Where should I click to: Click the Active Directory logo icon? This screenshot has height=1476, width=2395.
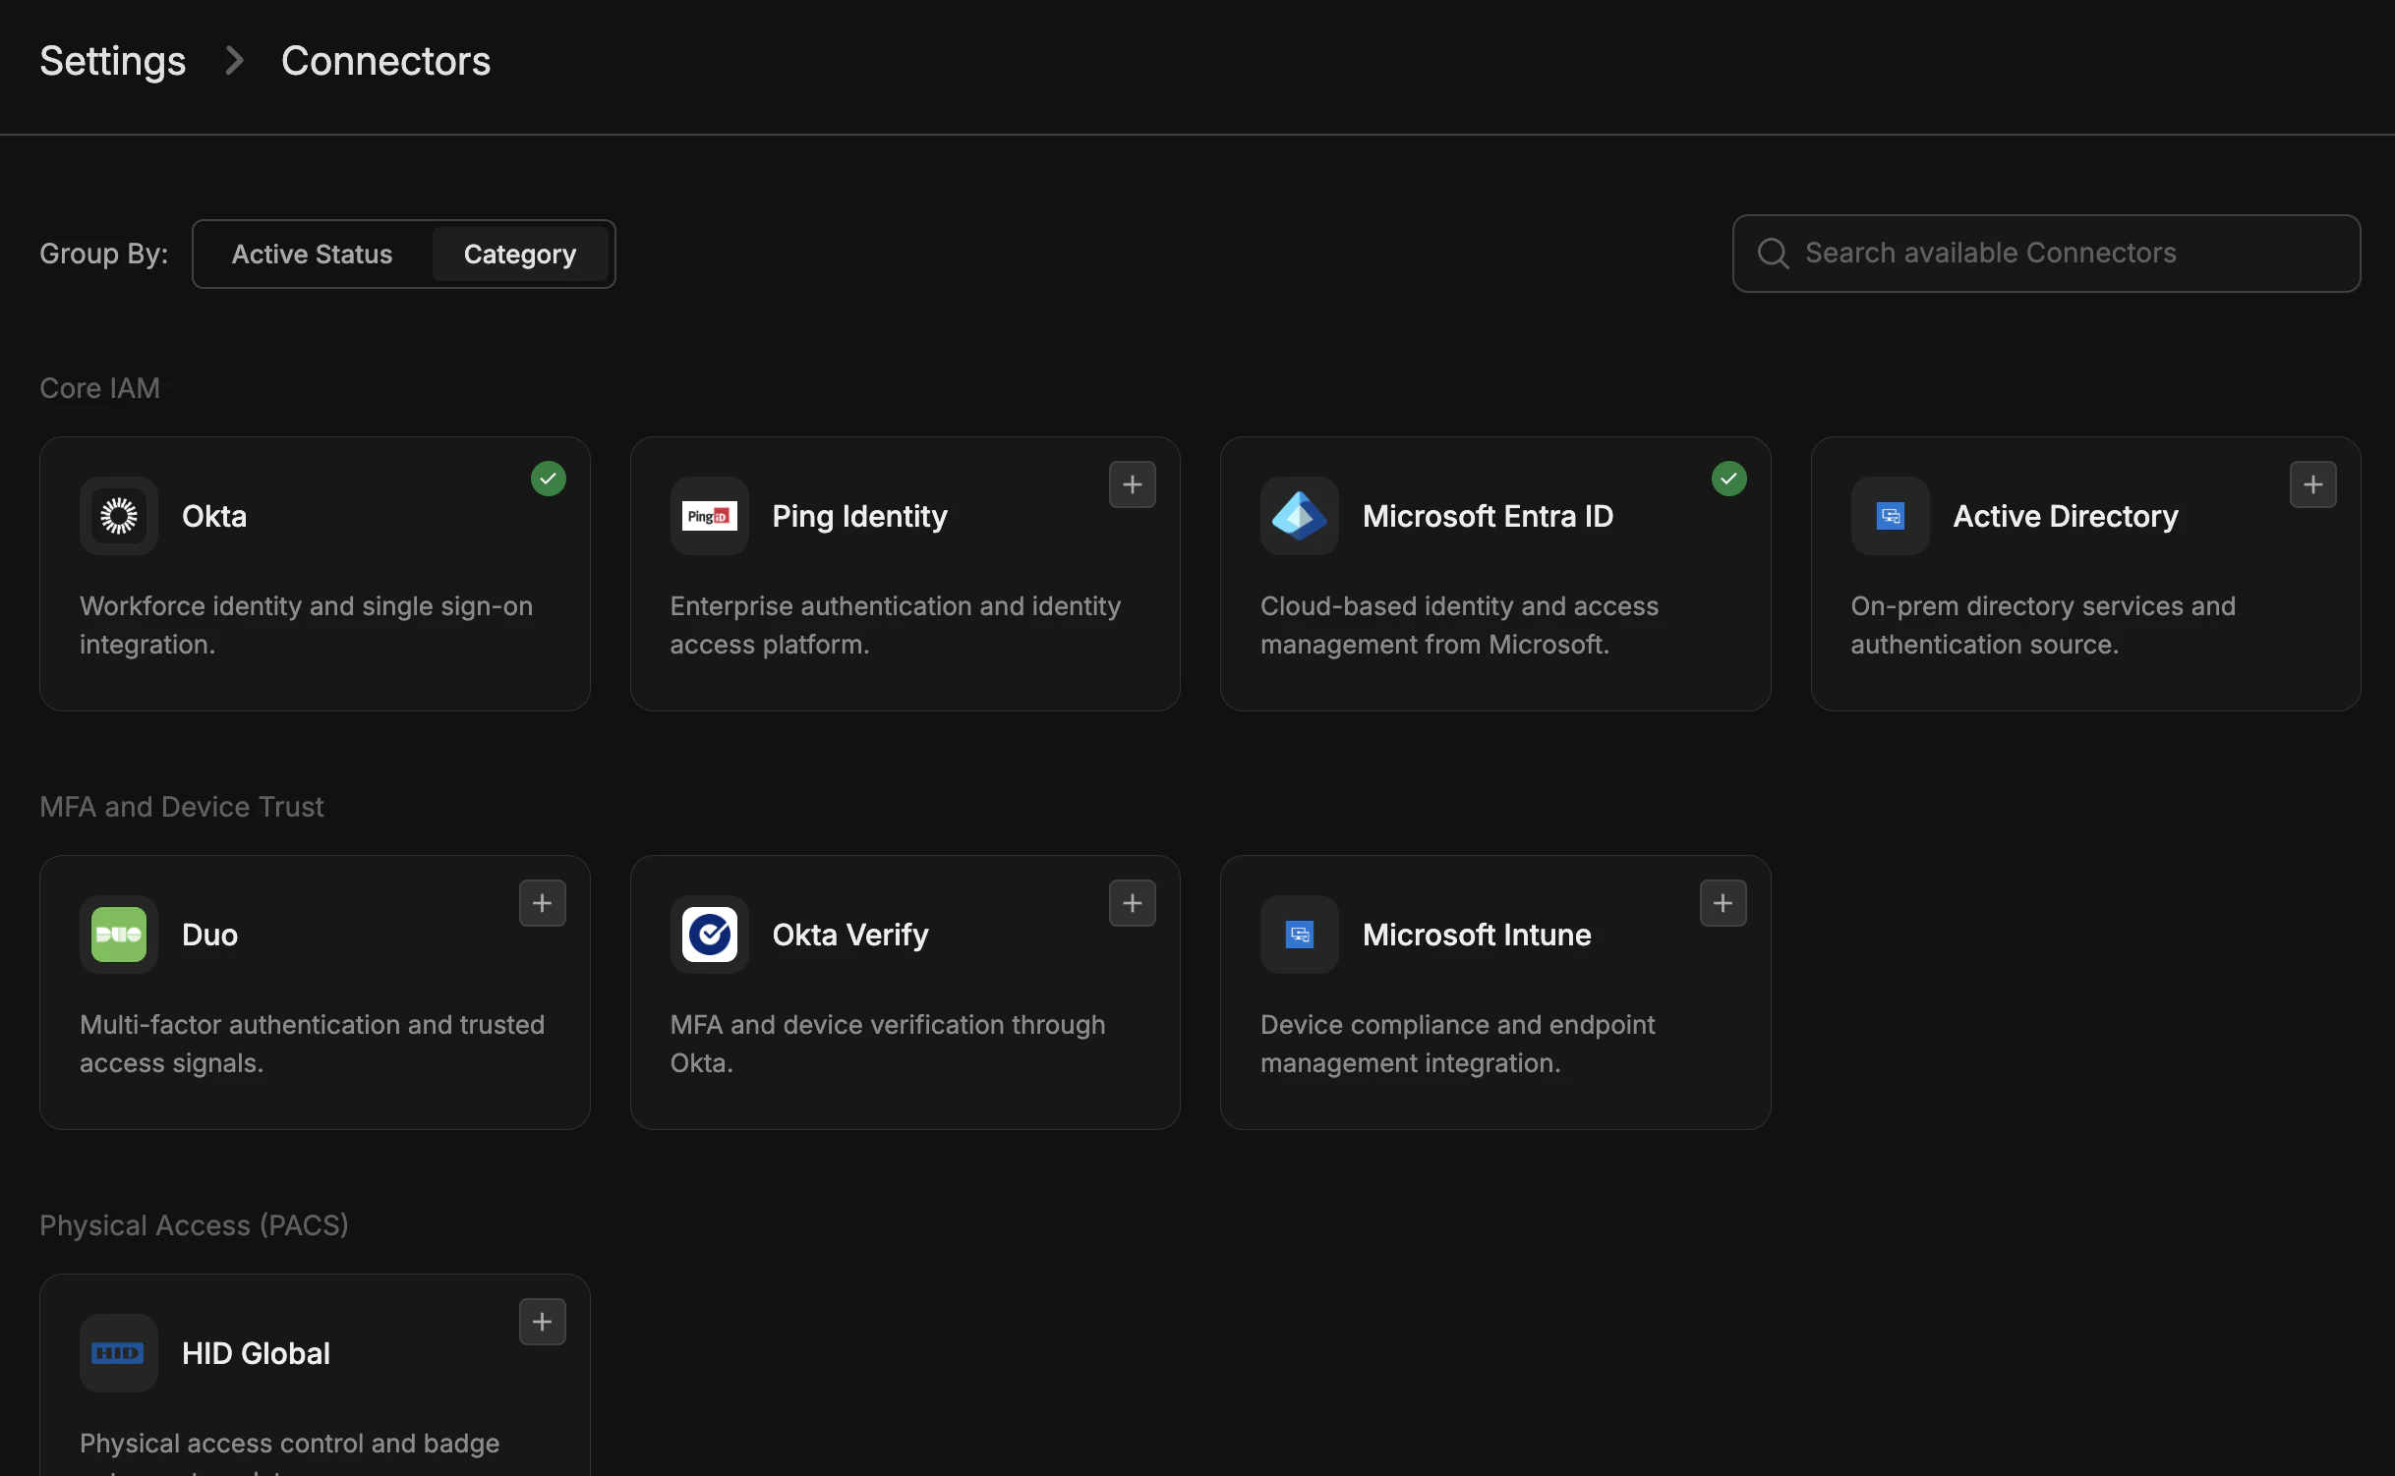[x=1890, y=516]
